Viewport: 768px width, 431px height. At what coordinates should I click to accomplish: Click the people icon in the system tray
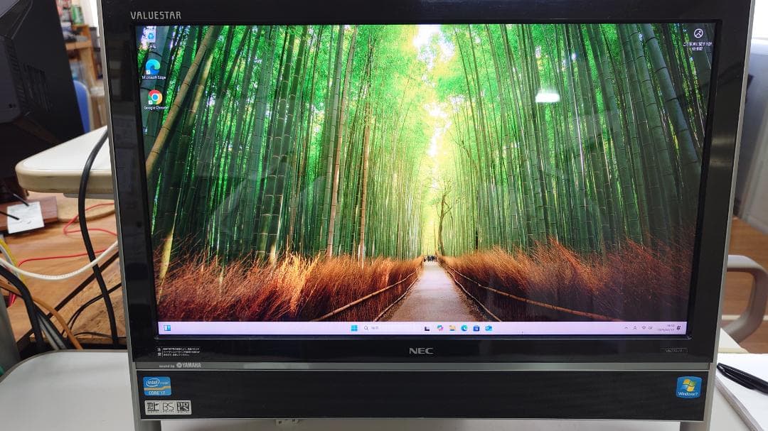[x=635, y=327]
